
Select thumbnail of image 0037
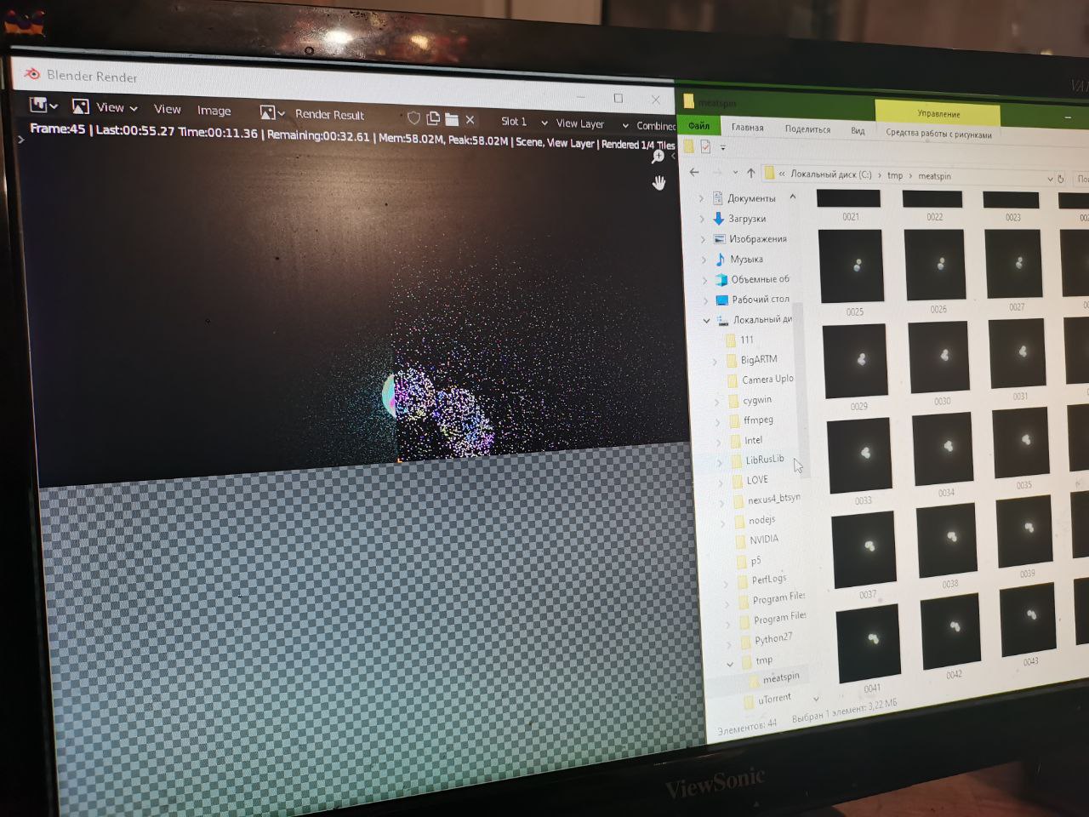(864, 550)
